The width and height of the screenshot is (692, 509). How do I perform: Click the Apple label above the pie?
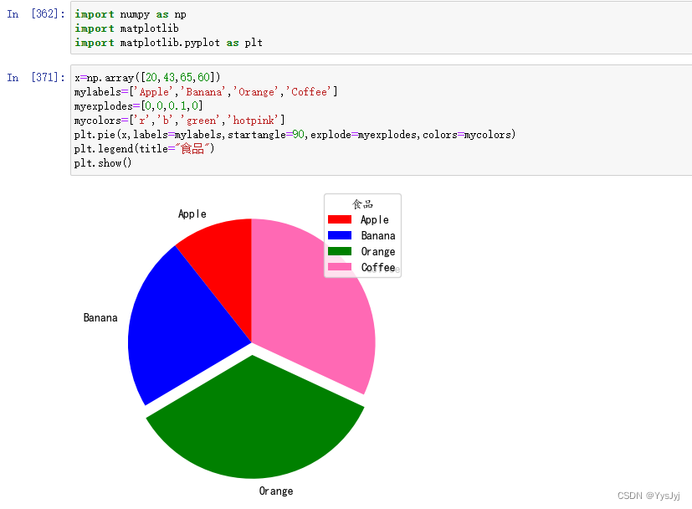coord(192,214)
